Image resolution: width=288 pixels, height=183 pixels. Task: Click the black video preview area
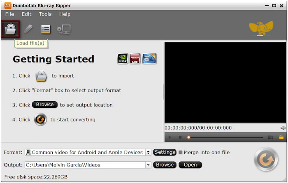coord(225,82)
